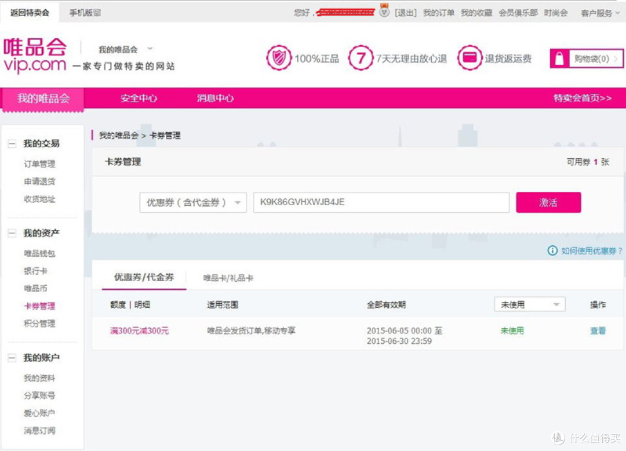Open the 购物袋(0) cart button

(x=587, y=59)
